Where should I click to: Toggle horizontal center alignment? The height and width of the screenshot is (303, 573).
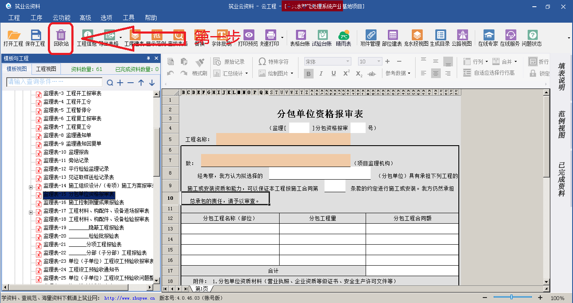[x=436, y=73]
